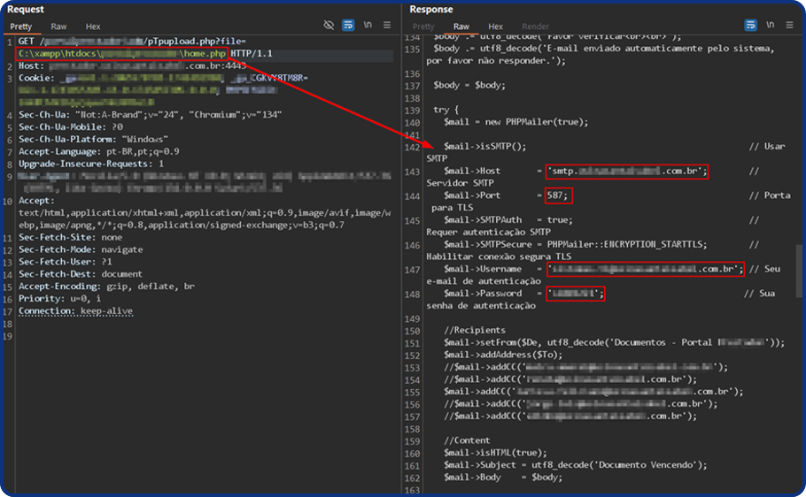806x497 pixels.
Task: Click the $mail->isSMTP() line in response
Action: pos(484,147)
